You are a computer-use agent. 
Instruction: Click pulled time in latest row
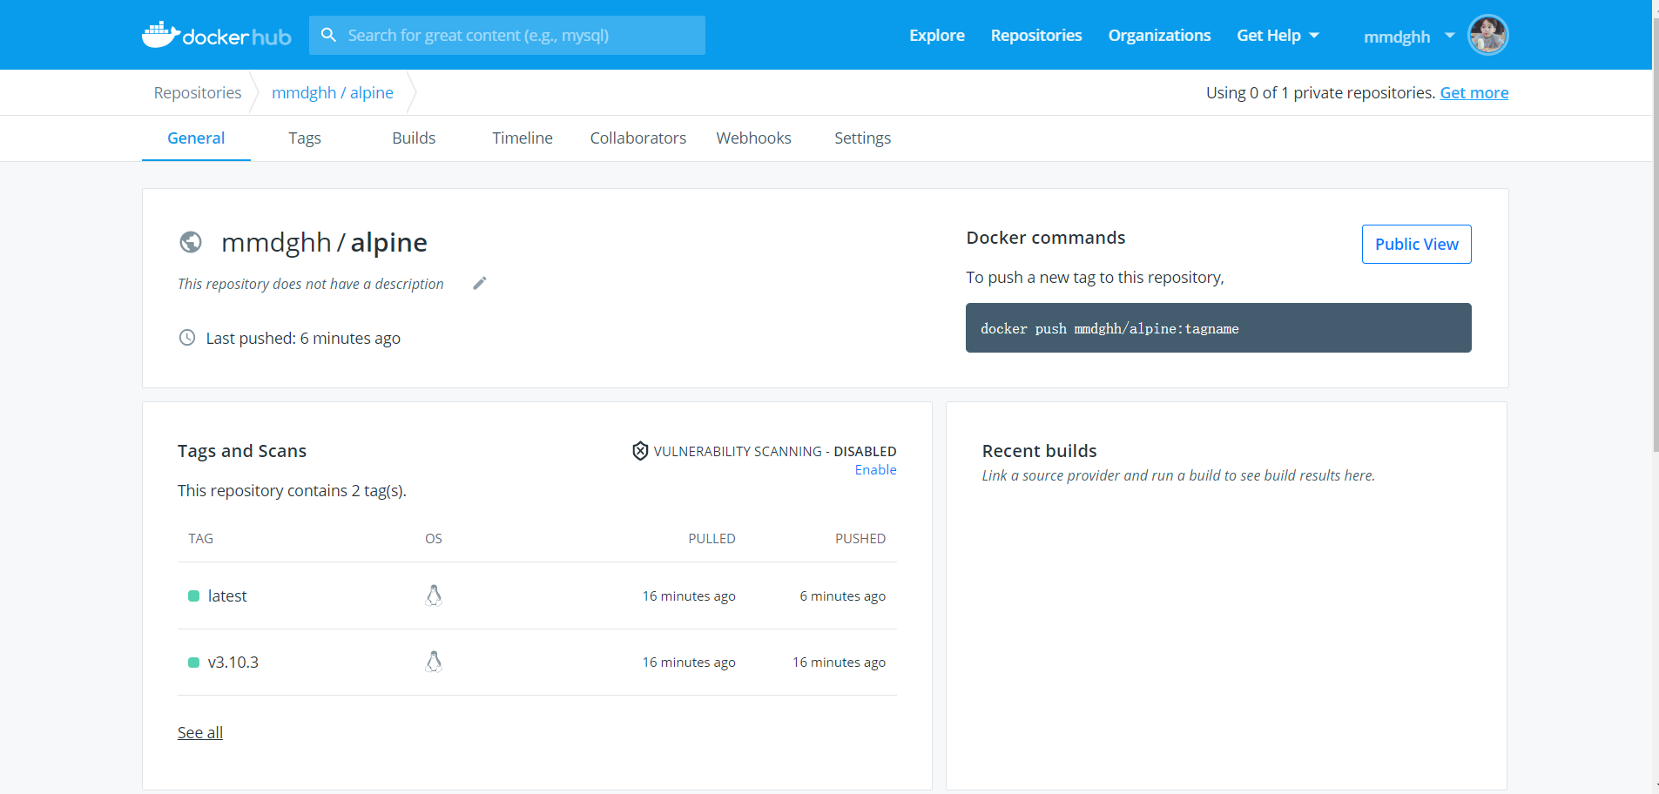[x=689, y=596]
